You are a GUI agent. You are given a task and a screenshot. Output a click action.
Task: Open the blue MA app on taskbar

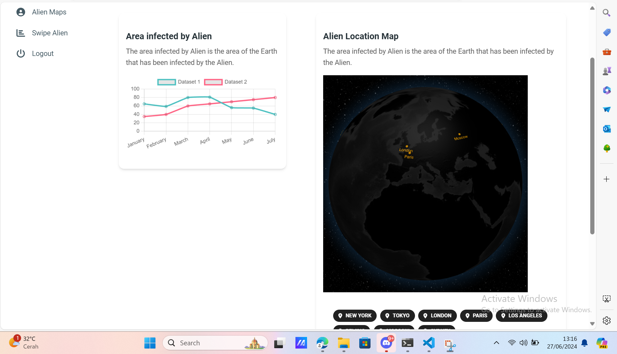[301, 343]
